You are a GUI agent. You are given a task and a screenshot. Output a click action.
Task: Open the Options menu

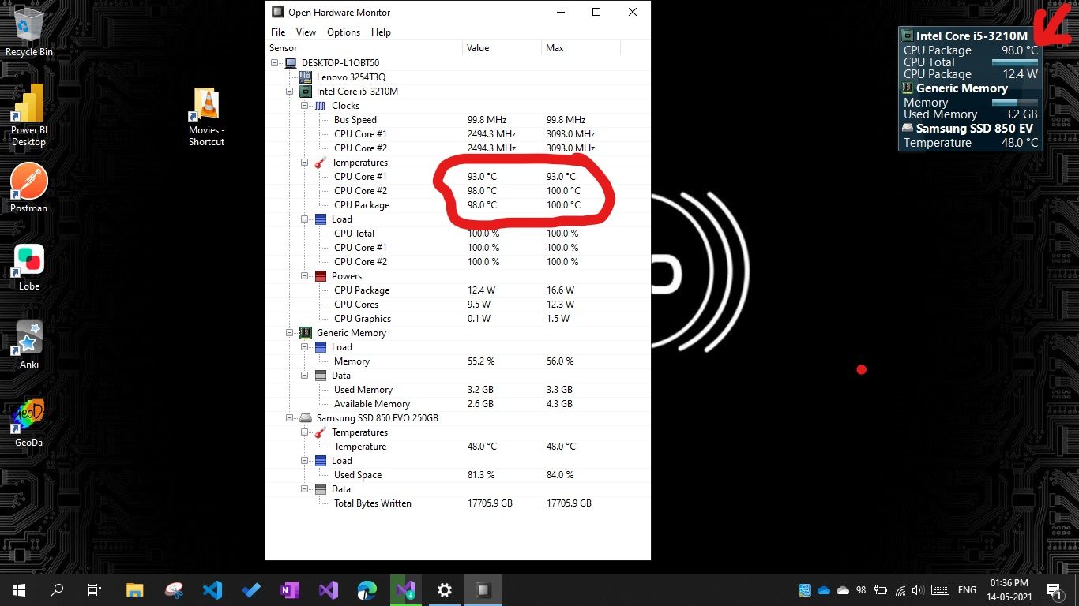(344, 32)
